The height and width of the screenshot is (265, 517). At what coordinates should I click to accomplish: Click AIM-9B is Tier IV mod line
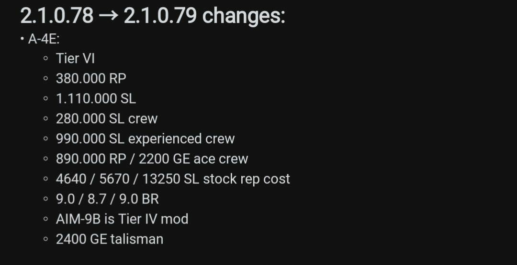pos(122,219)
